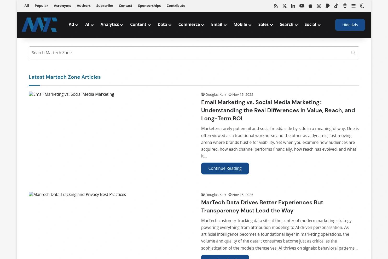Click the Instagram icon in top bar
Viewport: 388px width, 259px height.
click(319, 6)
